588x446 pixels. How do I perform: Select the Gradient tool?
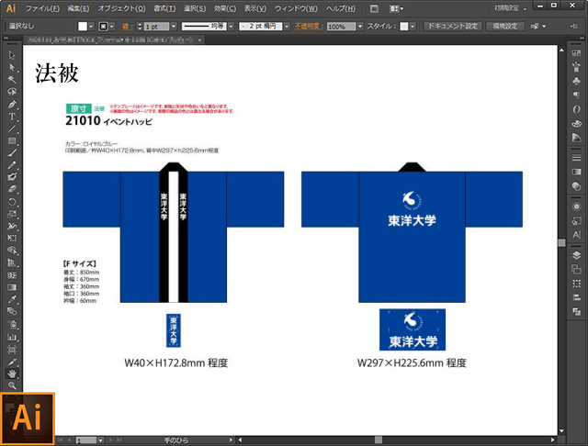click(12, 287)
